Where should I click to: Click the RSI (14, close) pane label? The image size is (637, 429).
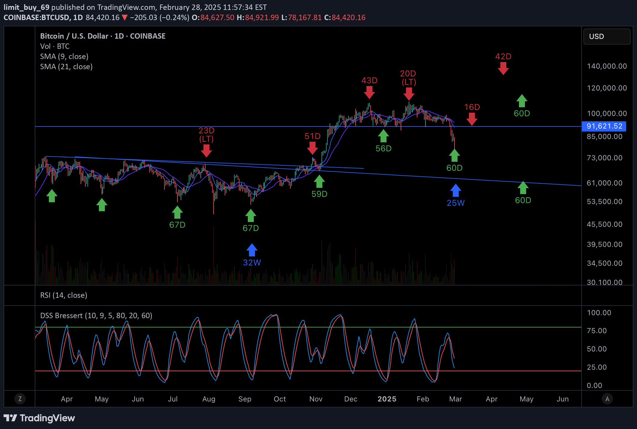point(64,295)
